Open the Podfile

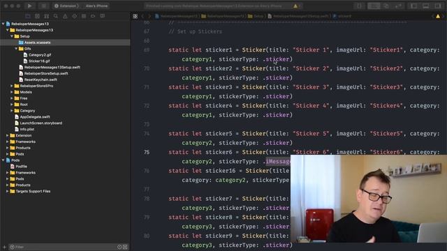coord(21,167)
